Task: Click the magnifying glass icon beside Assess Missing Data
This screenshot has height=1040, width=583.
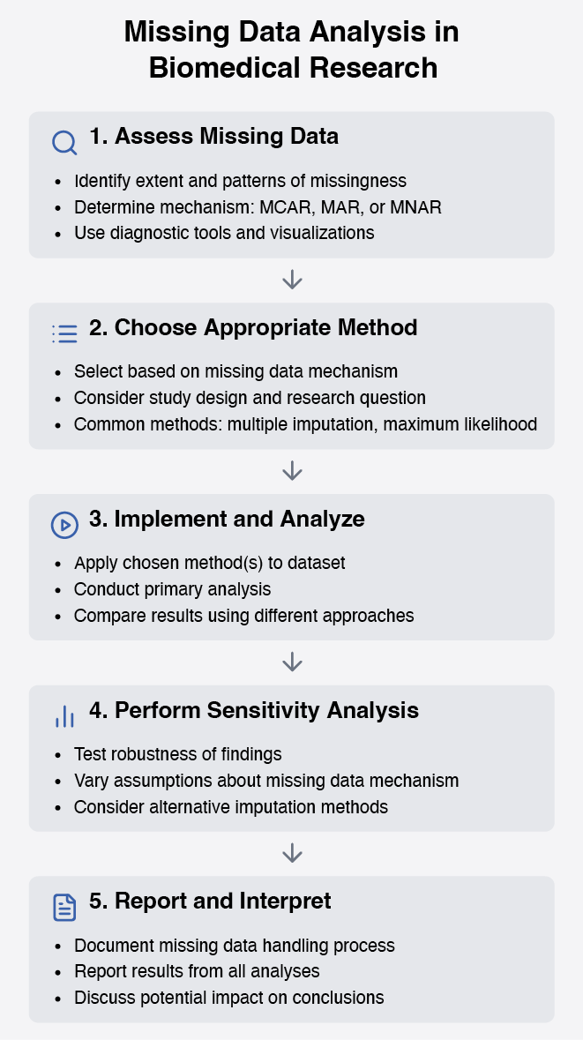Action: (64, 143)
